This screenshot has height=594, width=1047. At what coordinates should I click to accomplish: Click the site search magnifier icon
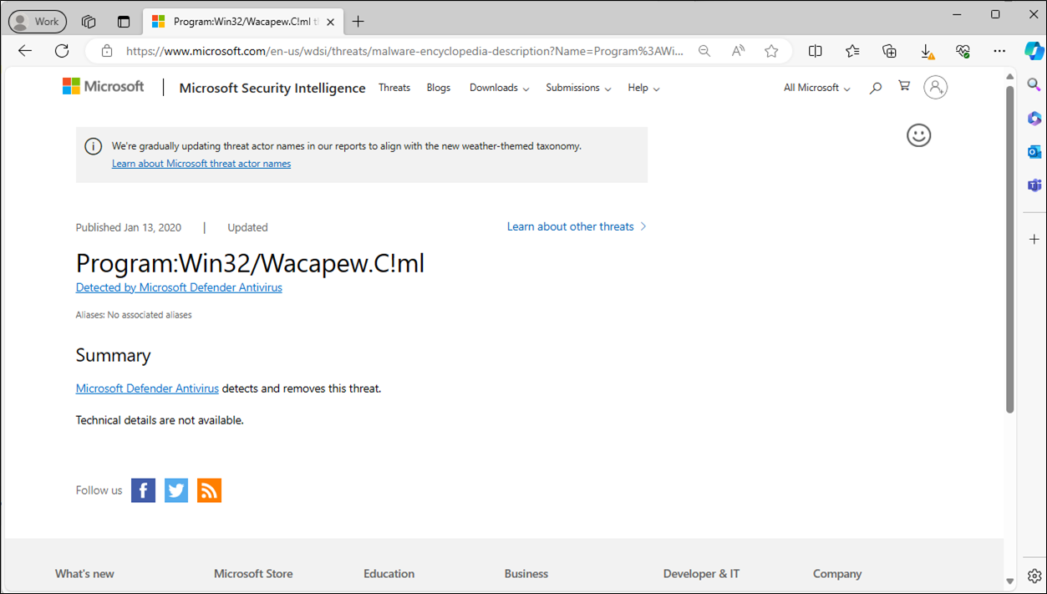pos(876,87)
